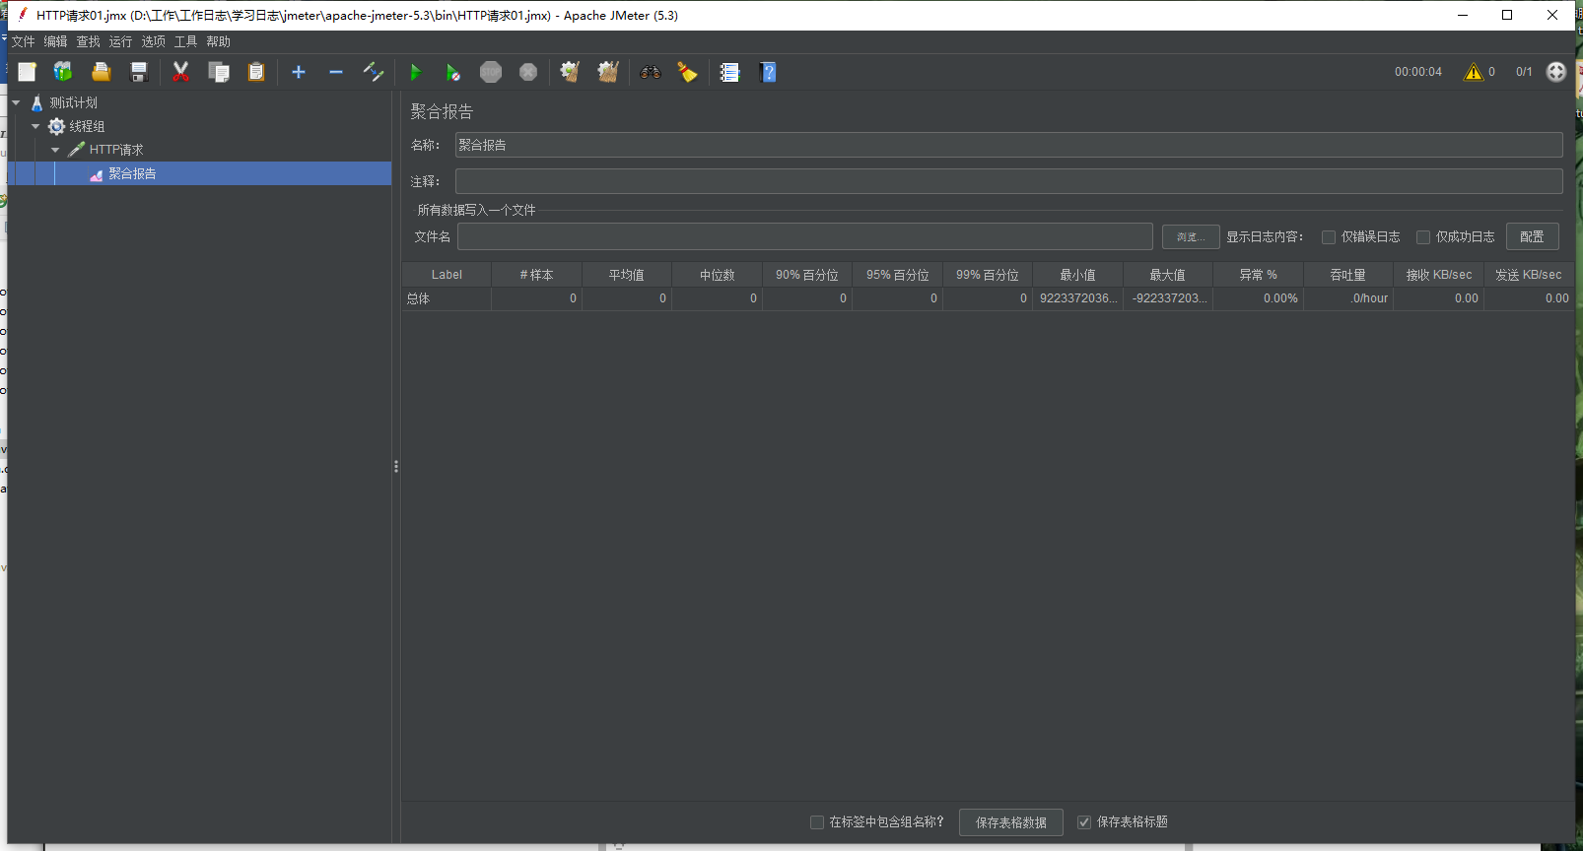Image resolution: width=1583 pixels, height=851 pixels.
Task: Click the JMeter feather title icon
Action: coord(22,15)
